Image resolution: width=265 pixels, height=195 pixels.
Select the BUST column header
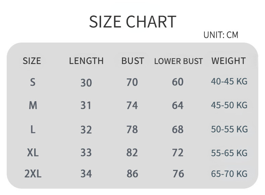tap(133, 61)
